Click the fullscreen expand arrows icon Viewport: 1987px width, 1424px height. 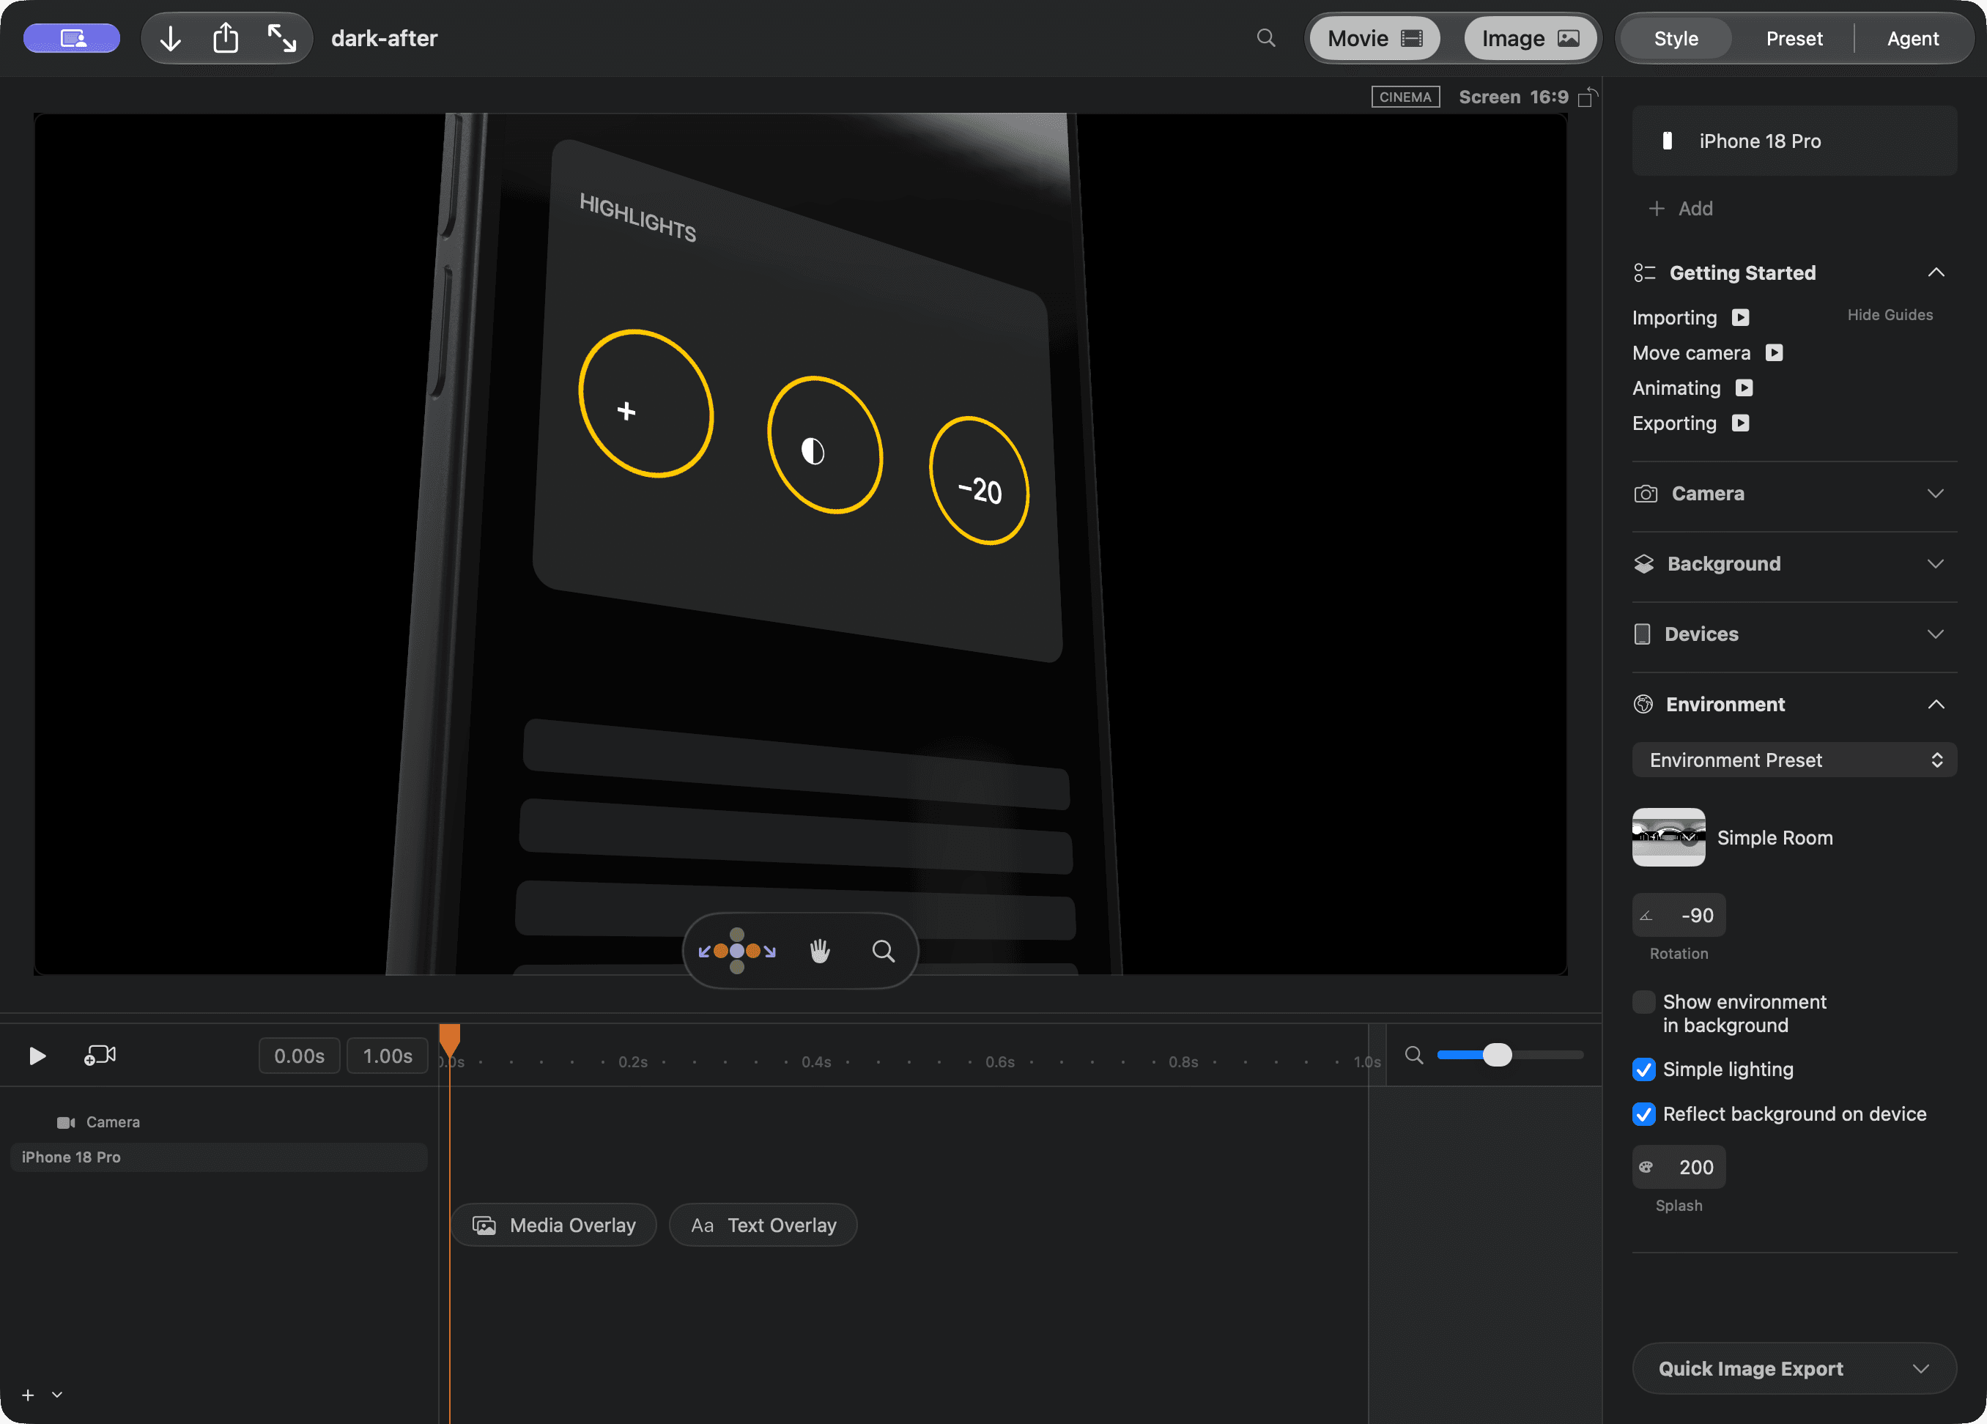point(282,39)
